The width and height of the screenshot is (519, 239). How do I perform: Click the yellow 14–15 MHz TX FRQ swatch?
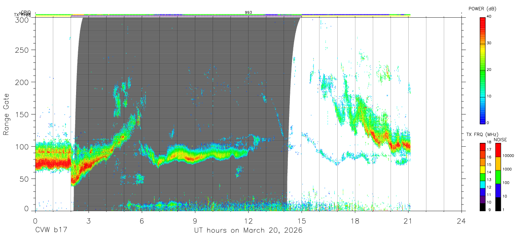[483, 169]
